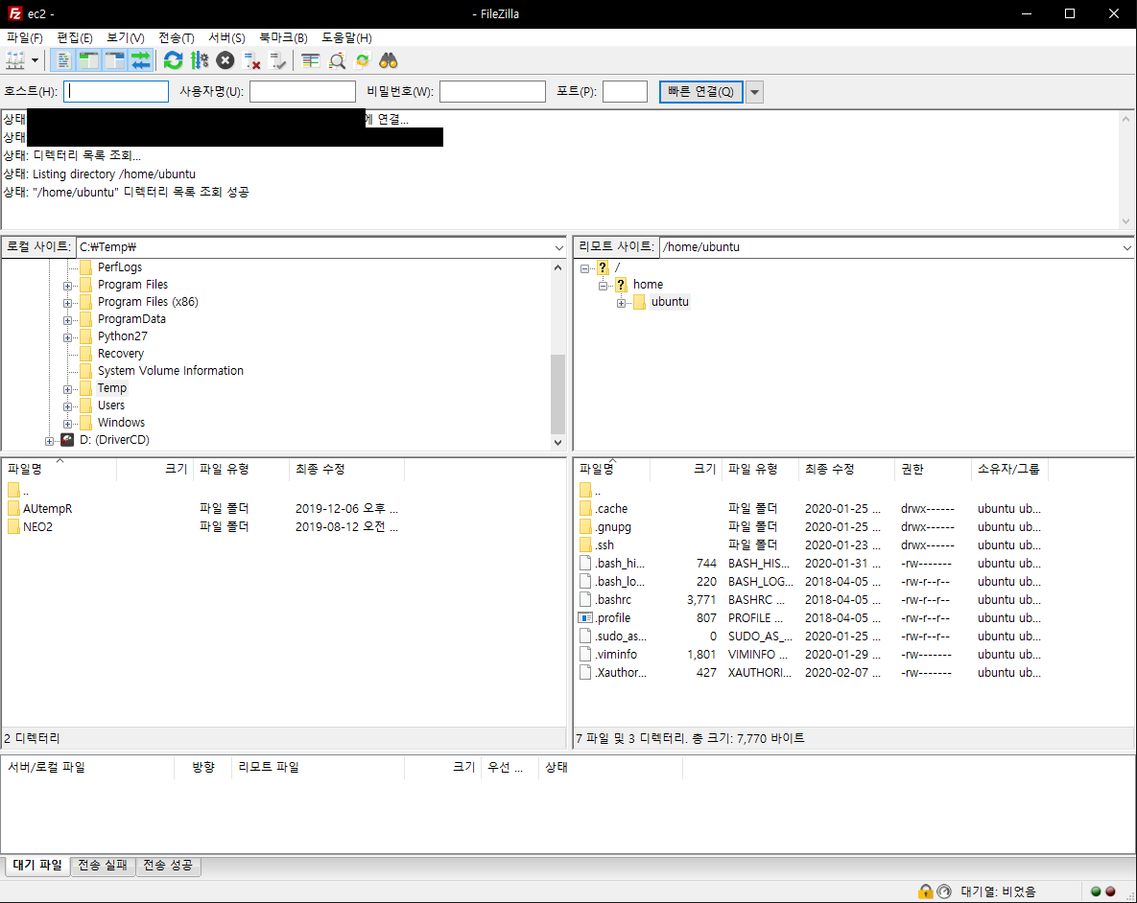Expand the D: (DriverCD) drive node
1137x903 pixels.
49,441
